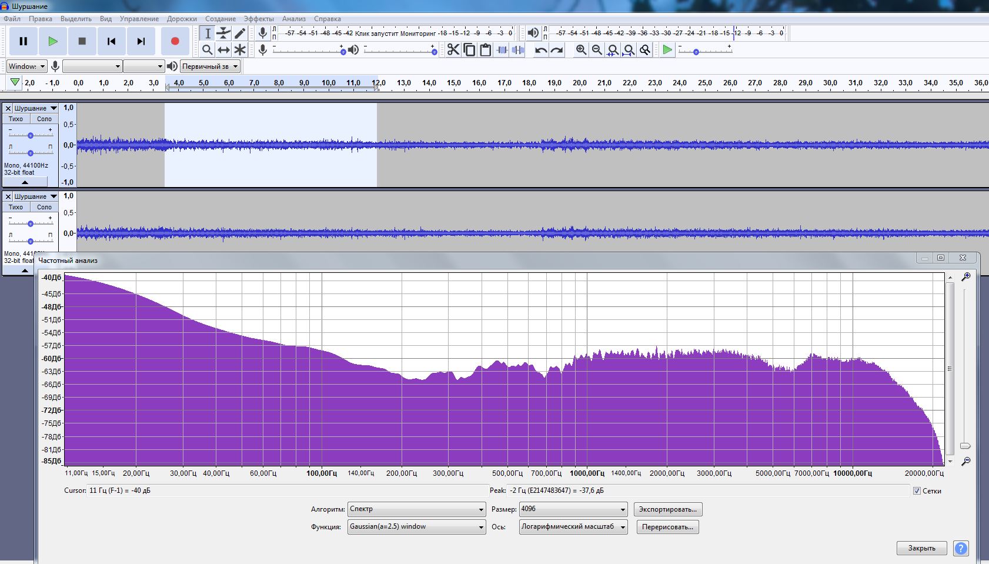Screen dimensions: 989x564
Task: Open the Gaussian window function dropdown
Action: (x=417, y=527)
